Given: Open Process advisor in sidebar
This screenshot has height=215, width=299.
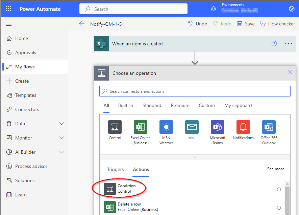Looking at the screenshot, I should point(34,166).
